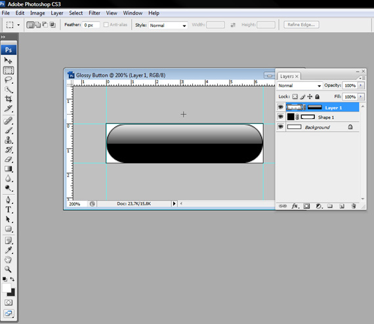Select the Rounded Rectangle shape tool
This screenshot has height=324, width=374.
point(8,229)
